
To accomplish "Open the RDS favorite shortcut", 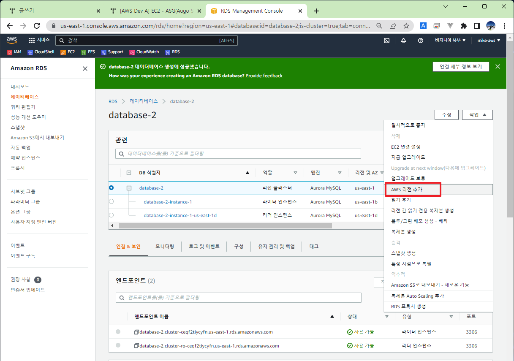I will [x=172, y=52].
